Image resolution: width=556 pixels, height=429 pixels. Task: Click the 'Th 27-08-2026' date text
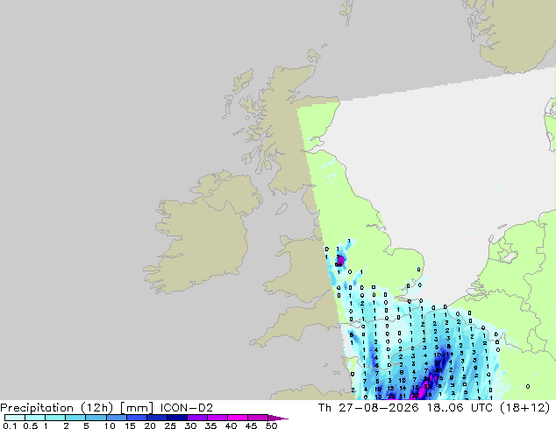click(368, 408)
